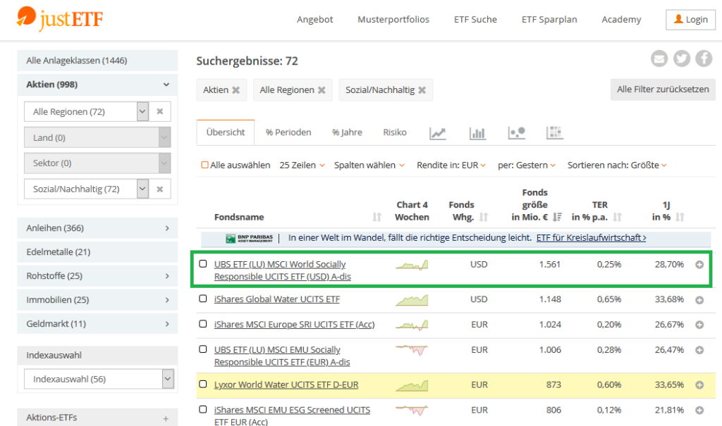Tick the Alle auswählen checkbox
Image resolution: width=722 pixels, height=426 pixels.
205,165
